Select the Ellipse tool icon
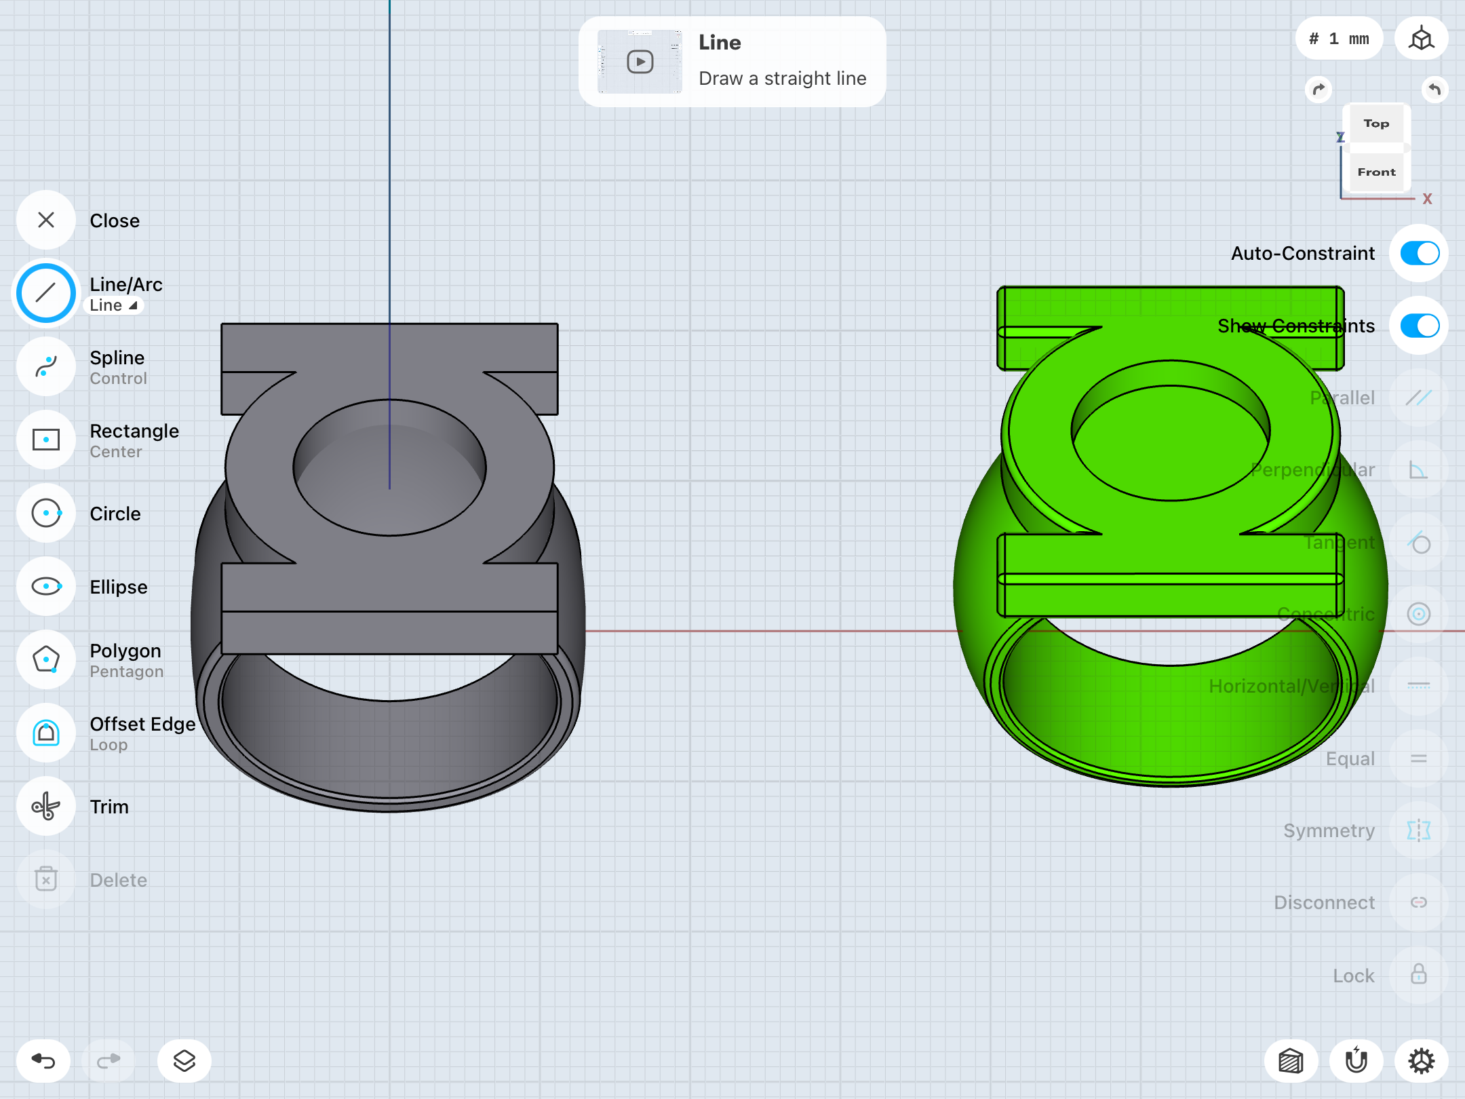Screen dimensions: 1465x1099 click(46, 587)
